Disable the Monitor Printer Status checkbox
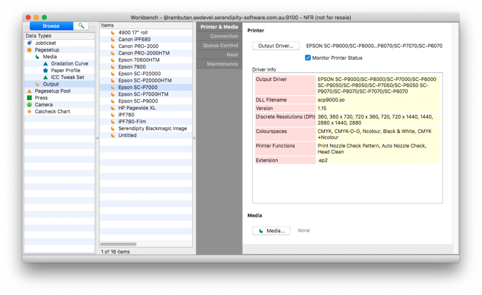 click(308, 58)
